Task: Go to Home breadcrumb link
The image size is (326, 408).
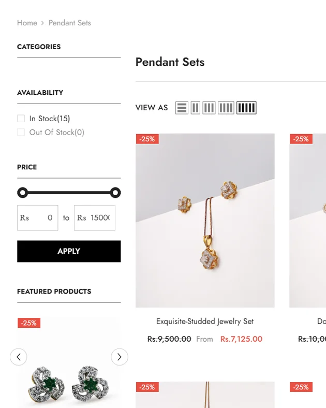Action: coord(27,23)
